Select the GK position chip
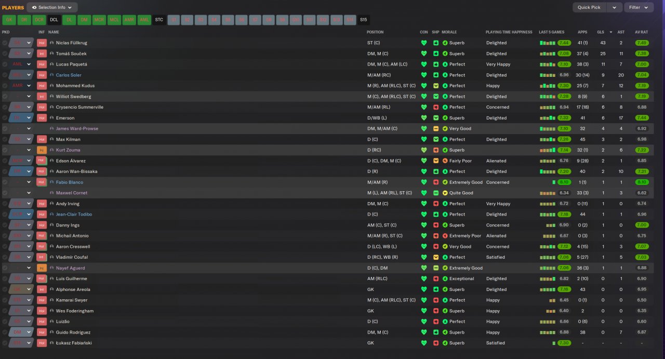This screenshot has width=665, height=359. 9,20
